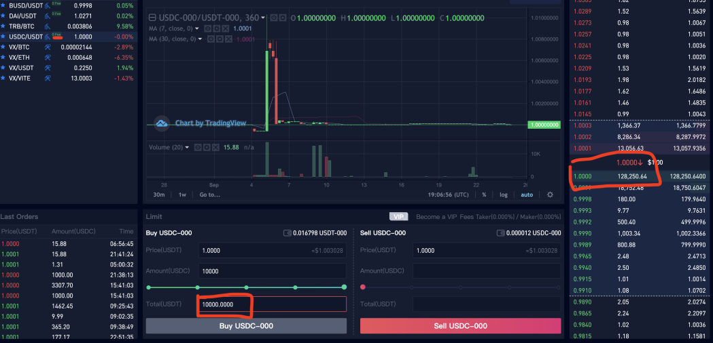Screen dimensions: 713x343
Task: Open Become a VIP link
Action: point(436,217)
